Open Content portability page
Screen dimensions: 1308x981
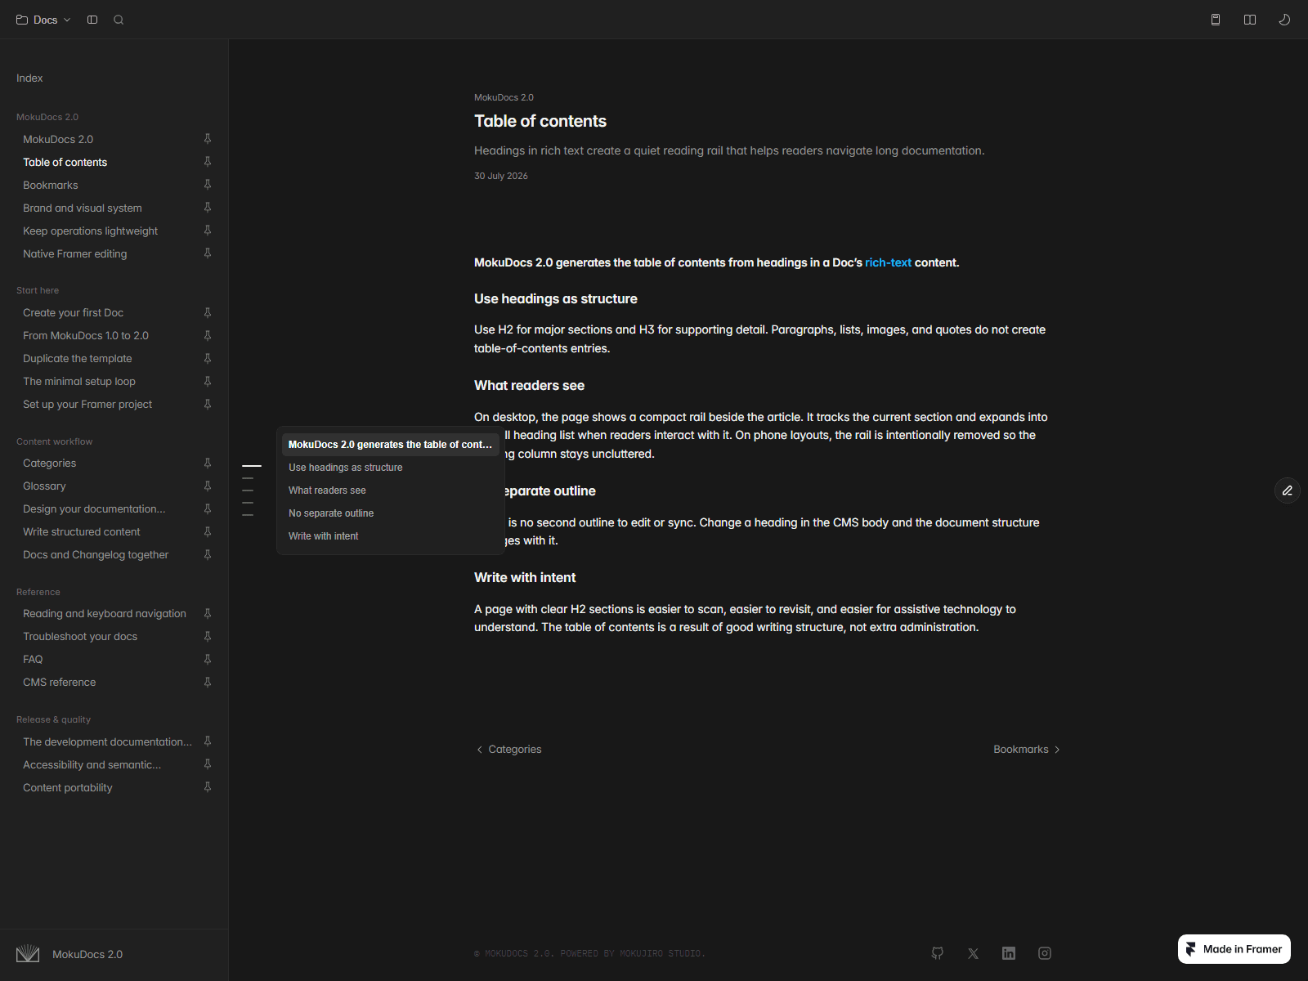tap(68, 787)
